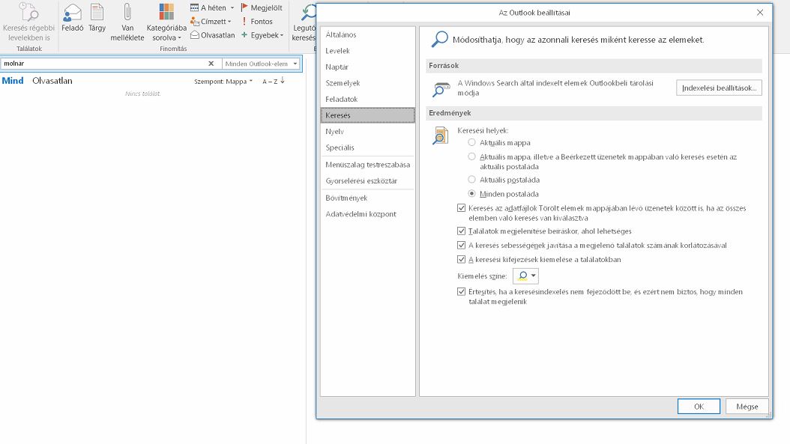
Task: Filter by Olvasatlan envelope in ribbon
Action: pos(213,35)
